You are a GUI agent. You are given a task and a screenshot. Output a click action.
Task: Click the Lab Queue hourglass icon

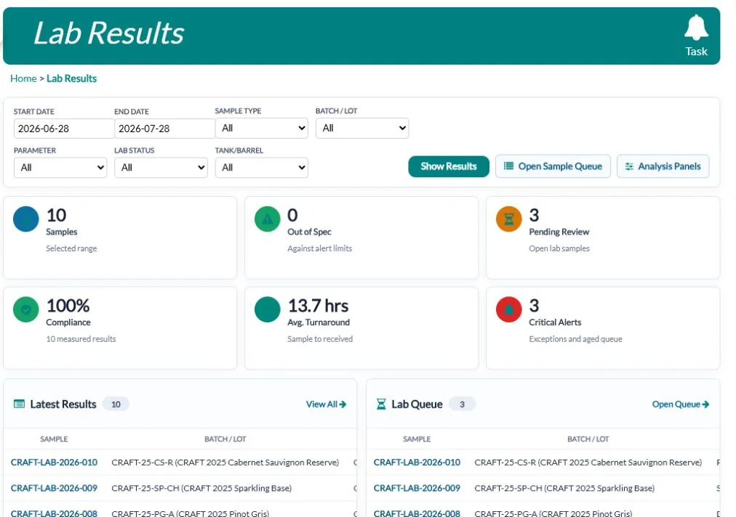[x=381, y=404]
